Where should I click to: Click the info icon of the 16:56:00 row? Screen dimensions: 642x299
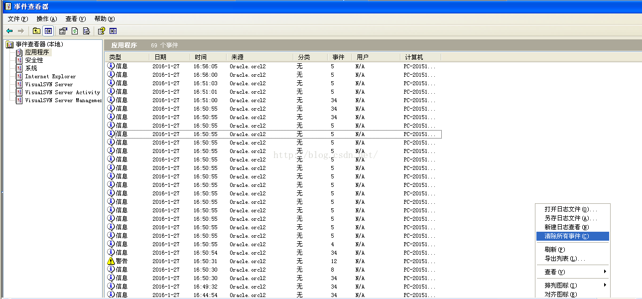click(x=111, y=74)
